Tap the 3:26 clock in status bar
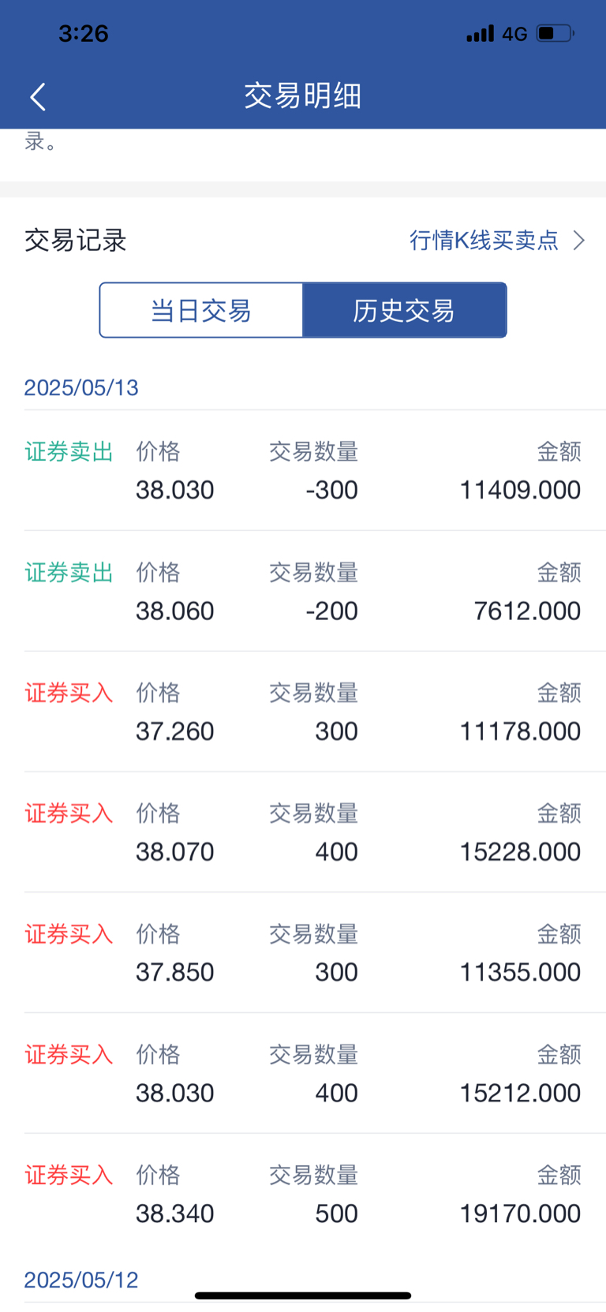 click(84, 33)
